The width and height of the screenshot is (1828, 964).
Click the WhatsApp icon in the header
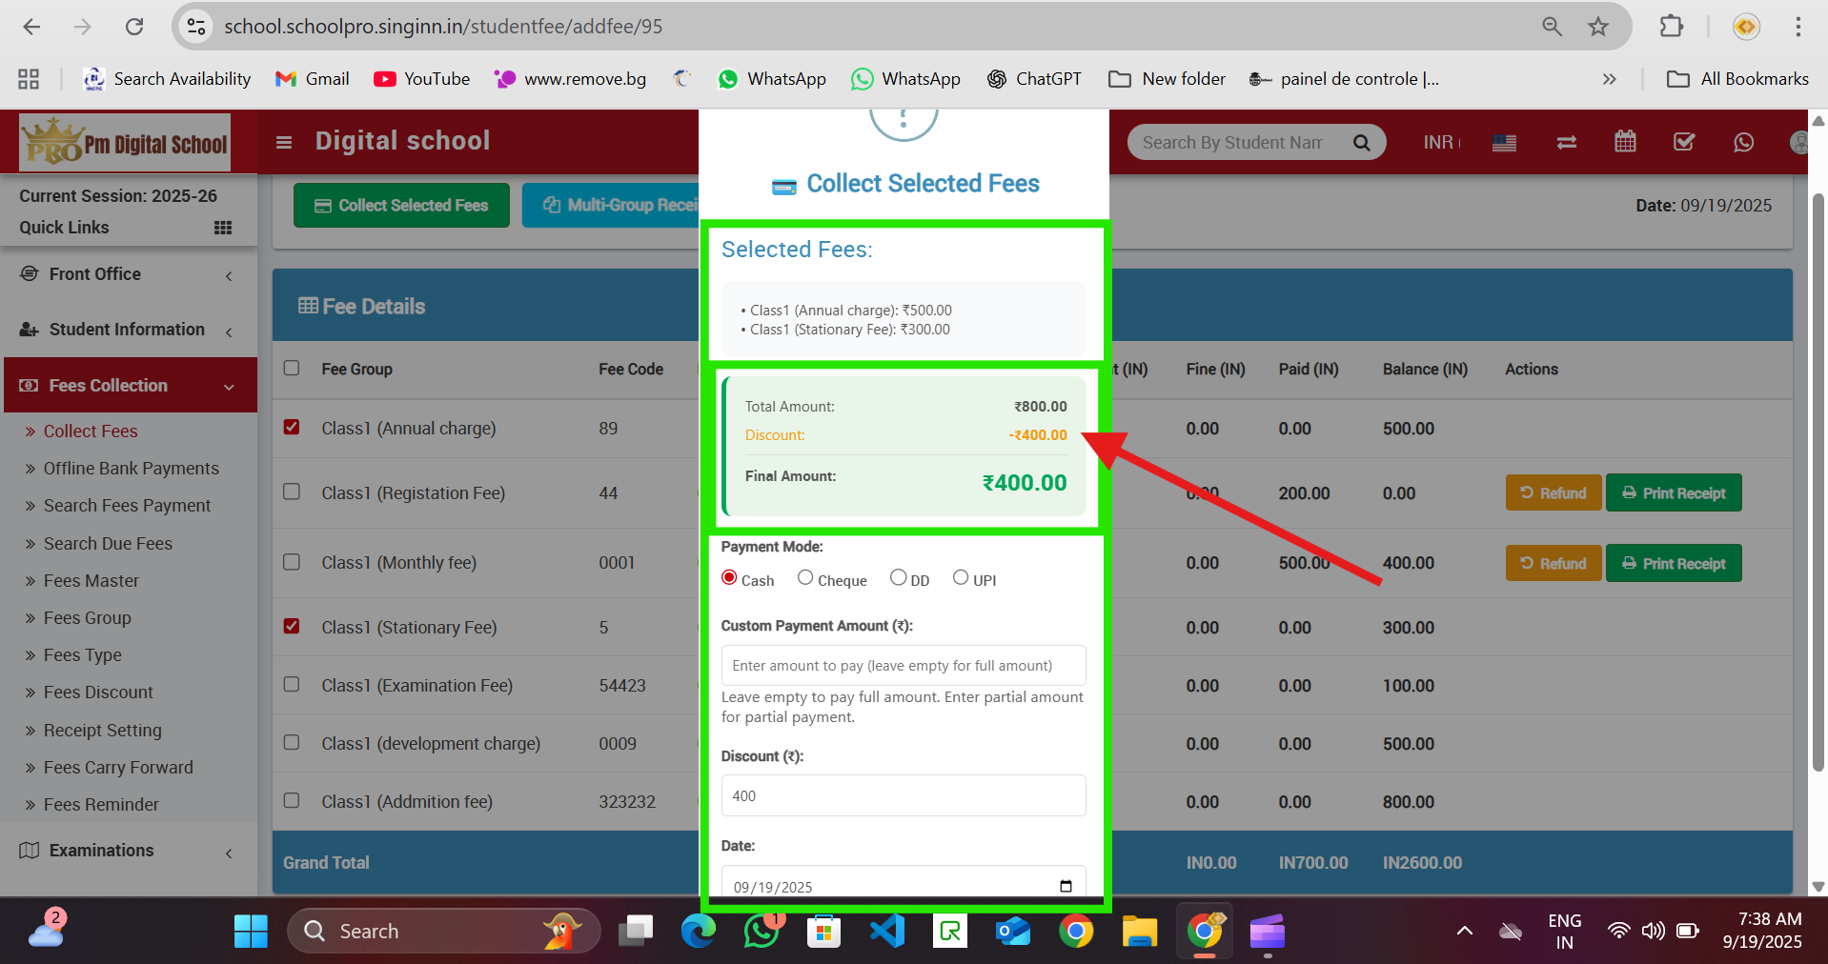(x=1743, y=142)
